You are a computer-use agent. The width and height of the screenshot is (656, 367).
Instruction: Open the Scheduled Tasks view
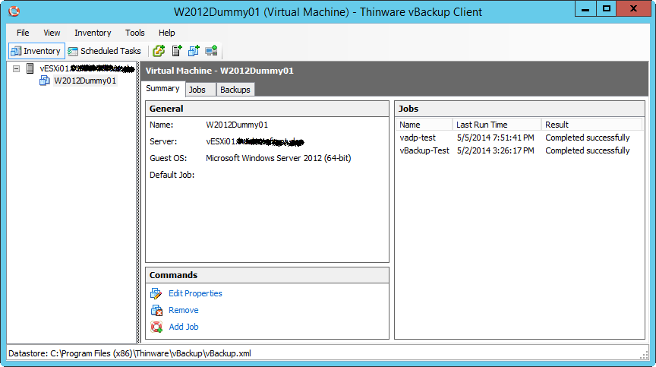pyautogui.click(x=105, y=51)
